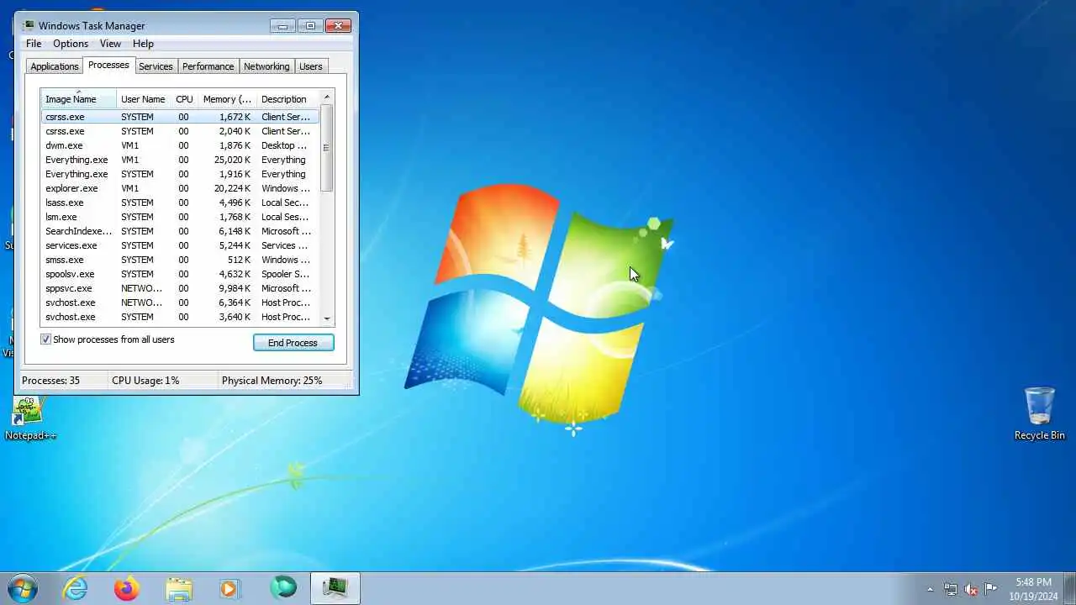The image size is (1076, 605).
Task: Select the explorer.exe process row
Action: (180, 188)
